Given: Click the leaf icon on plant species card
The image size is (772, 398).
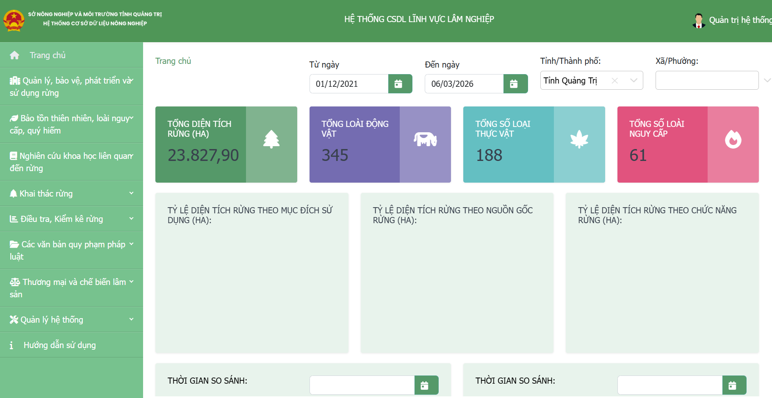Looking at the screenshot, I should coord(579,140).
